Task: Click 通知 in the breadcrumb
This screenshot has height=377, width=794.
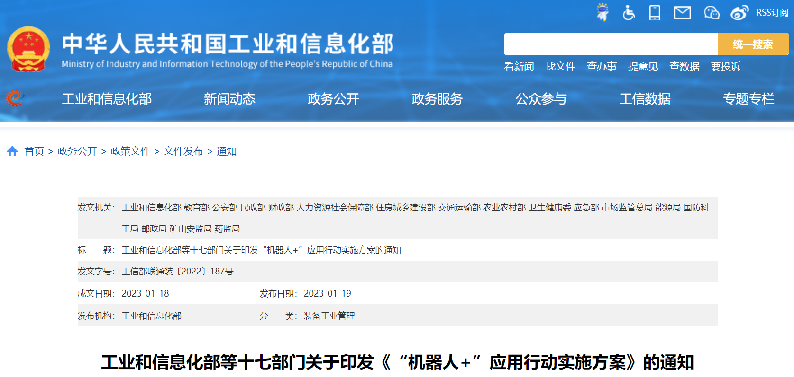Action: point(227,151)
